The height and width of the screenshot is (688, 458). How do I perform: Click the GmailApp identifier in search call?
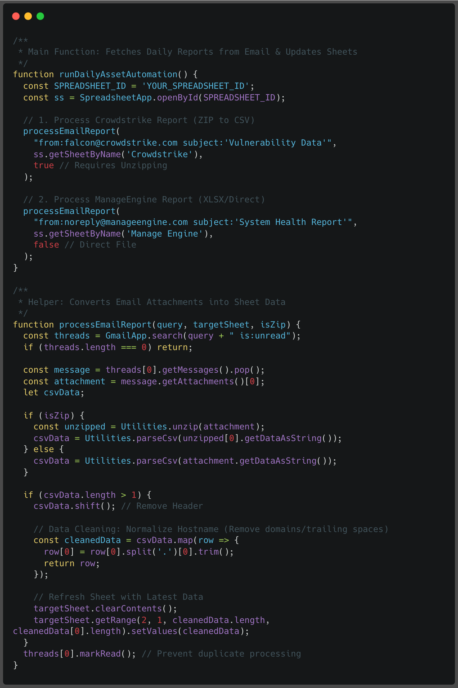pos(126,336)
